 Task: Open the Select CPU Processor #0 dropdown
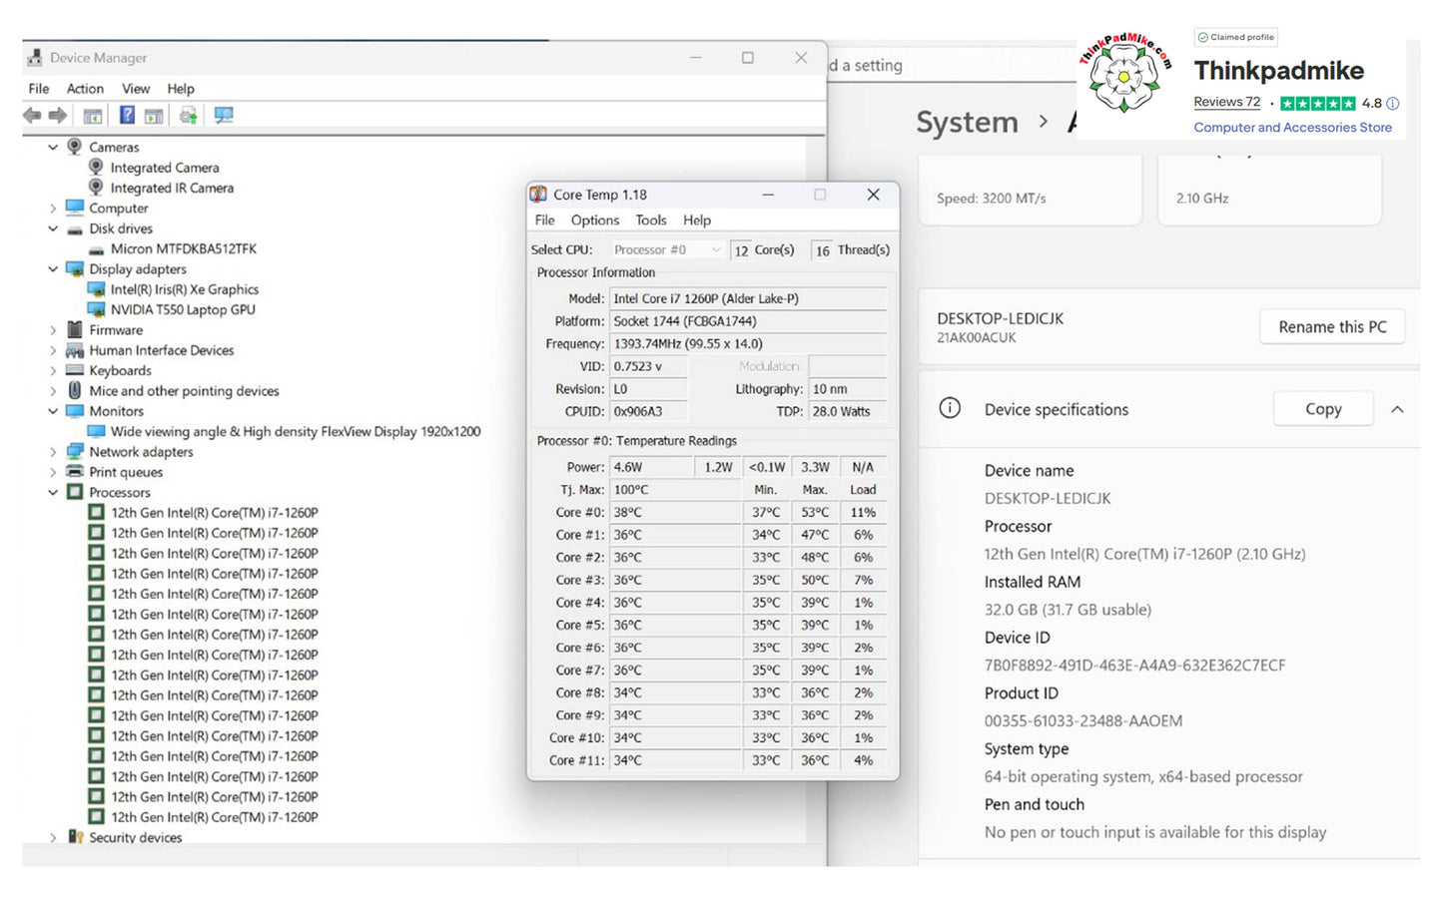click(x=667, y=250)
